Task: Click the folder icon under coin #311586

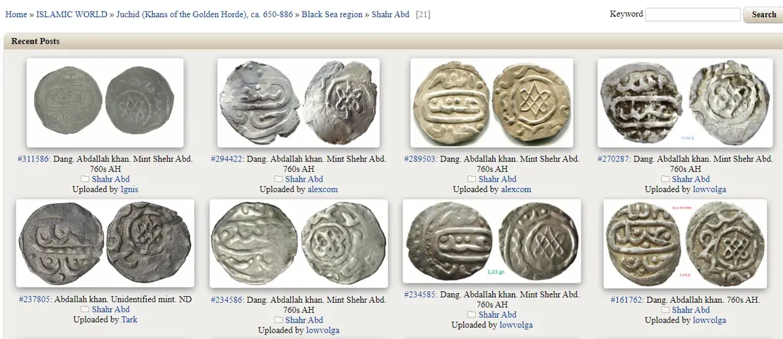Action: (x=85, y=179)
